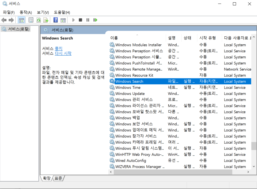Click the Restart Service icon

[x=95, y=20]
